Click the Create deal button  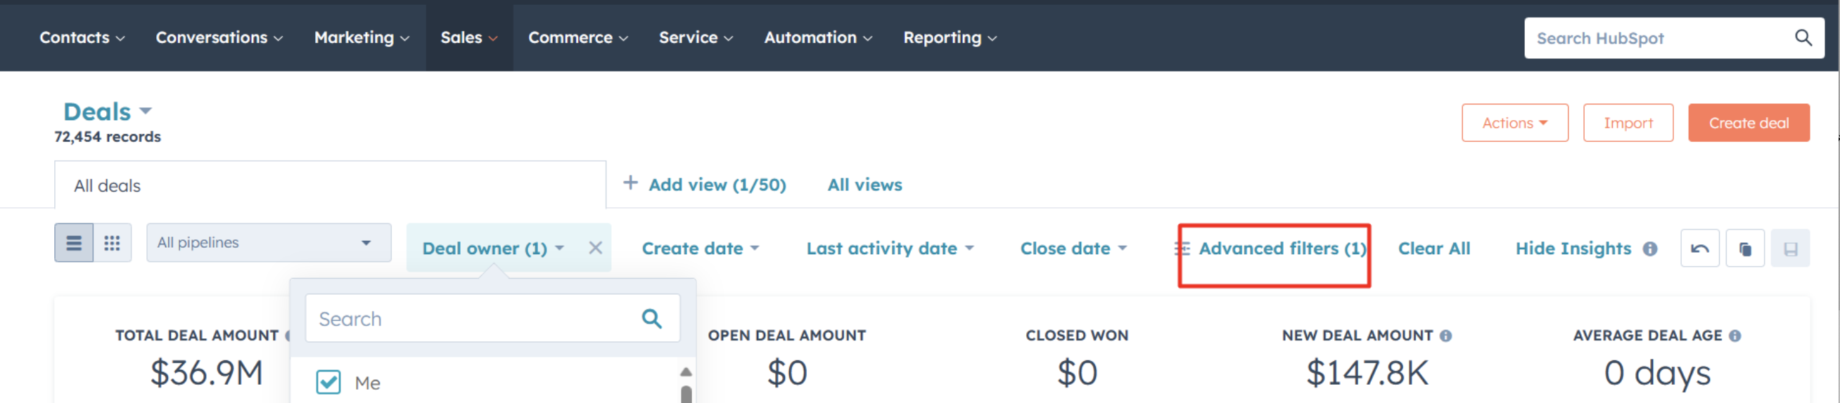[x=1748, y=123]
